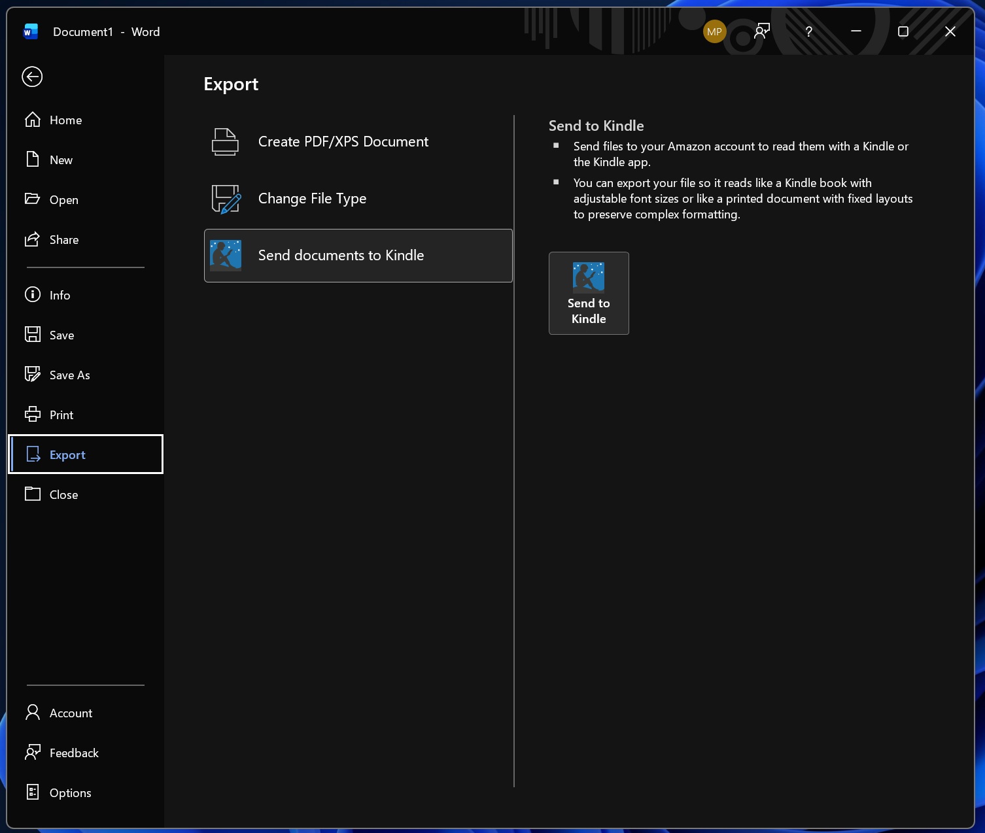
Task: Open the Share page from the sidebar
Action: coord(86,239)
